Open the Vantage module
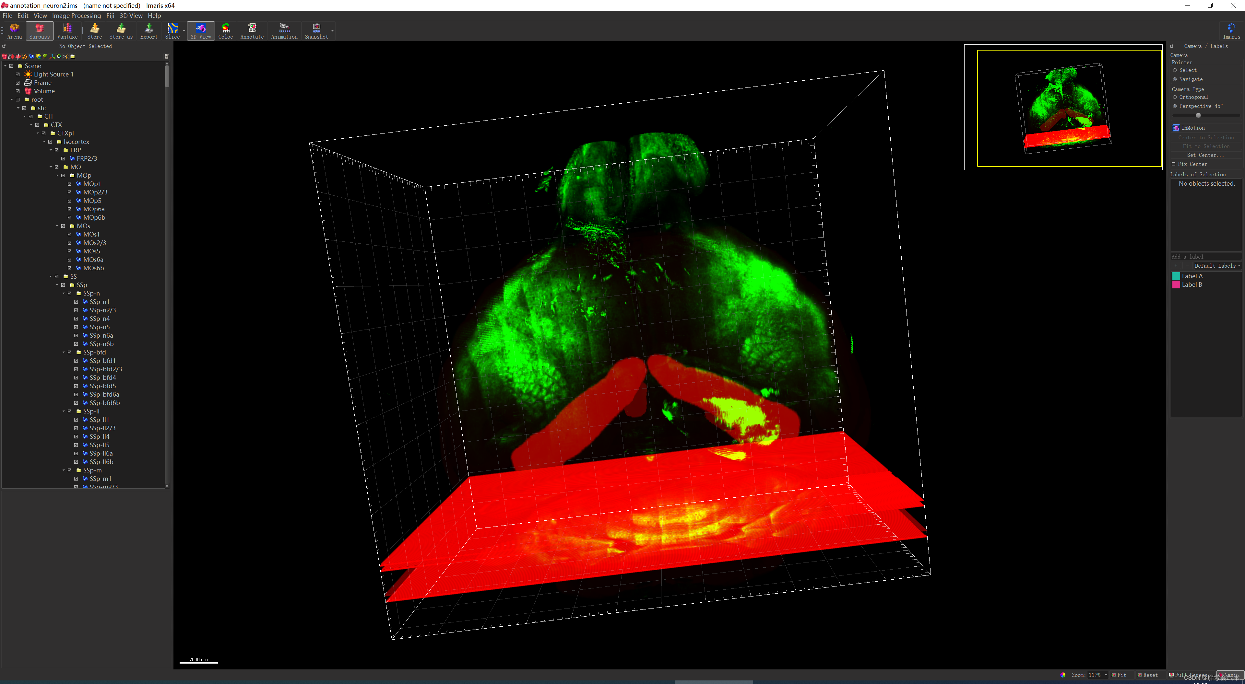The image size is (1245, 684). pos(67,31)
